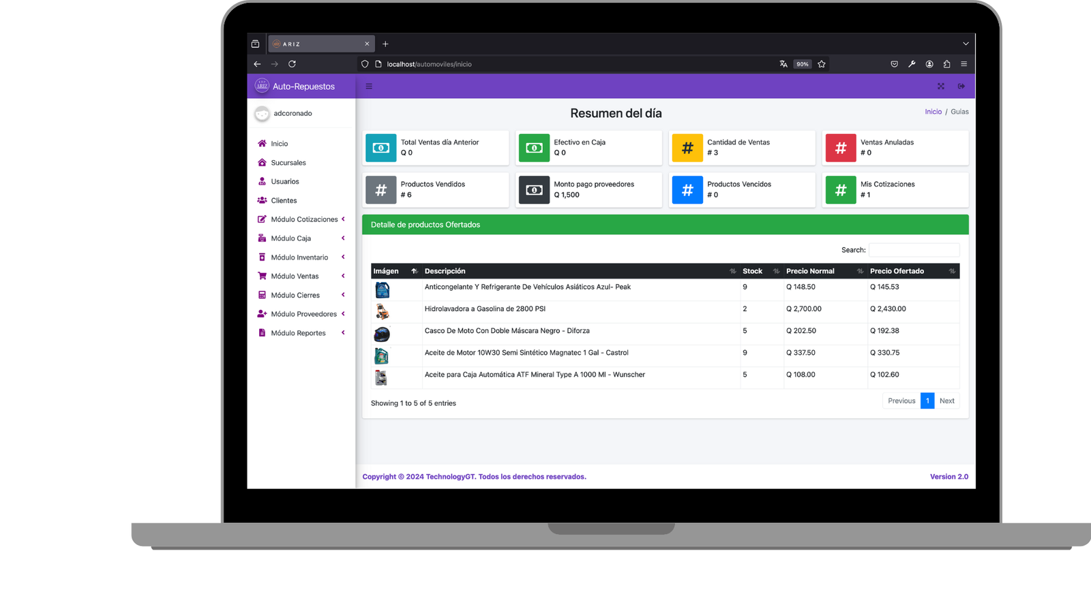1091x613 pixels.
Task: Click the fullscreen expand icon in purple header
Action: [x=941, y=87]
